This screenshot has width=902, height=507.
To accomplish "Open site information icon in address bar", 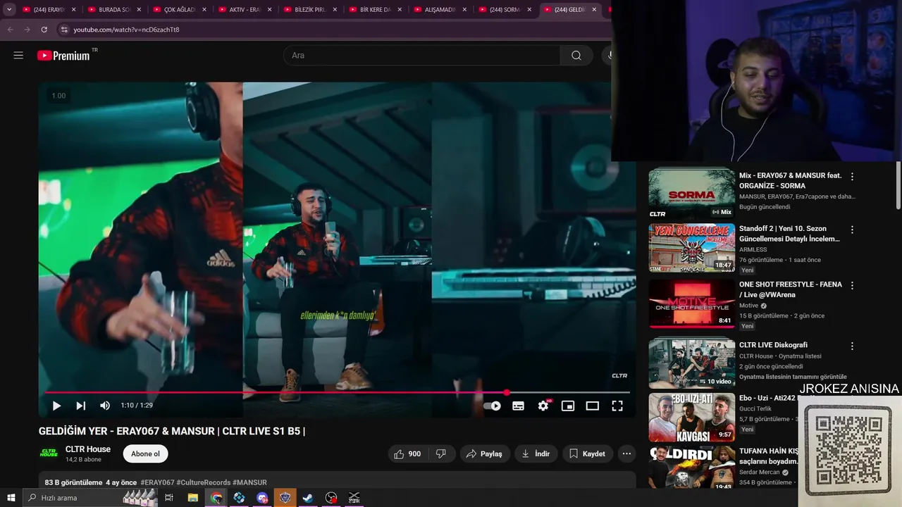I will [x=64, y=30].
